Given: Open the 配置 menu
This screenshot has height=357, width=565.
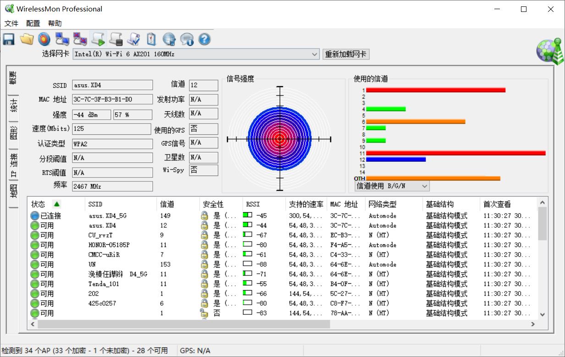Looking at the screenshot, I should point(33,23).
